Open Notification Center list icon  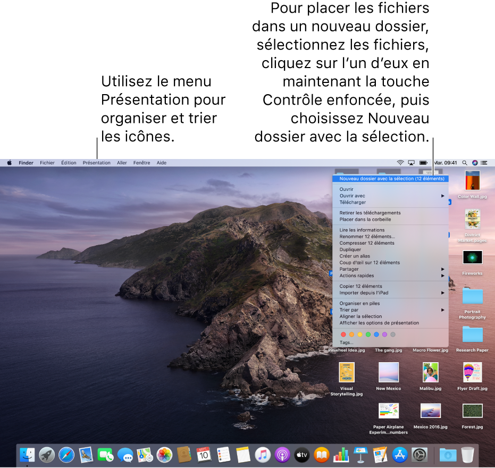(x=484, y=163)
